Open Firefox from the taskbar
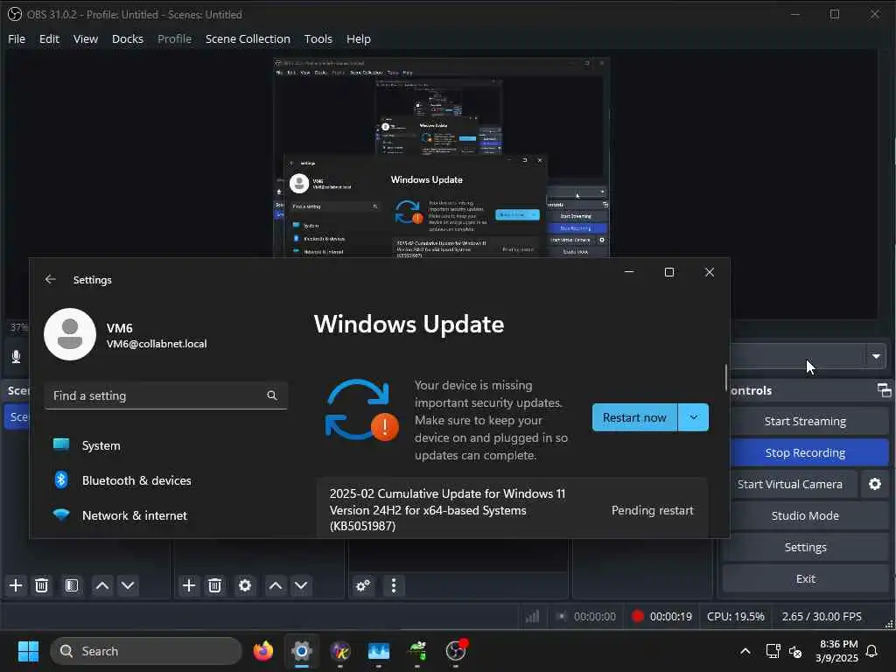The image size is (896, 672). (x=262, y=651)
